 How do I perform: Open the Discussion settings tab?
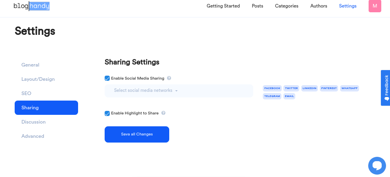[x=33, y=122]
